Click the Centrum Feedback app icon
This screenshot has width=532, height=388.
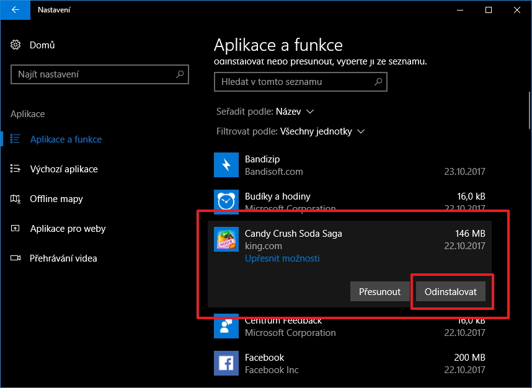click(226, 326)
